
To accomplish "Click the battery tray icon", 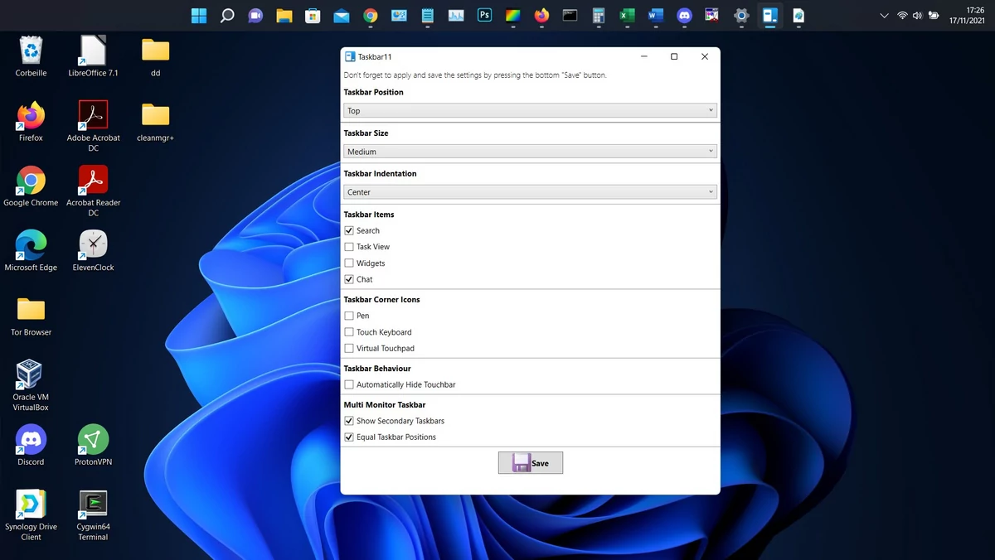I will click(934, 15).
